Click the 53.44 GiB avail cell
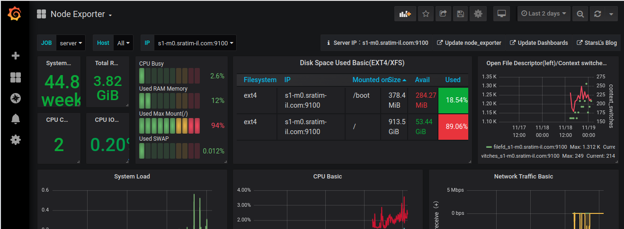624x229 pixels. (x=424, y=127)
